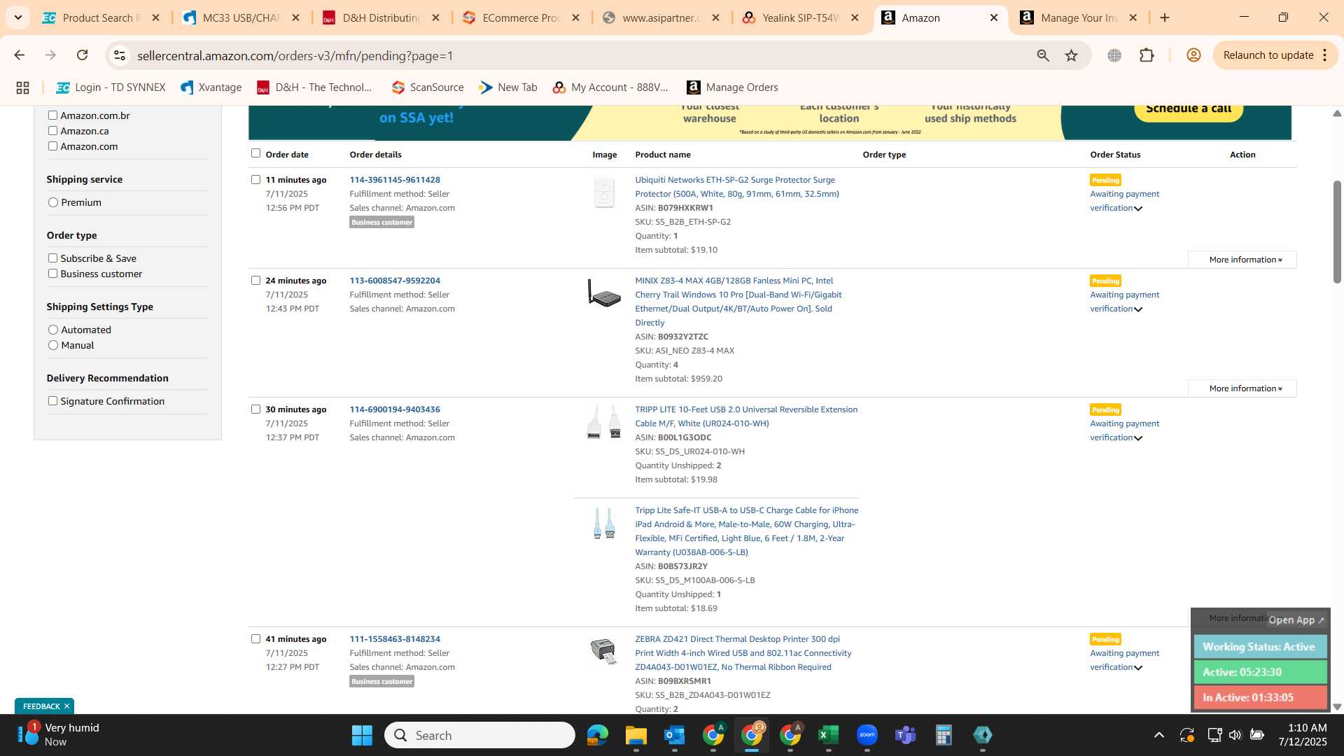Switch to the D&H Distributing tab

pos(380,17)
